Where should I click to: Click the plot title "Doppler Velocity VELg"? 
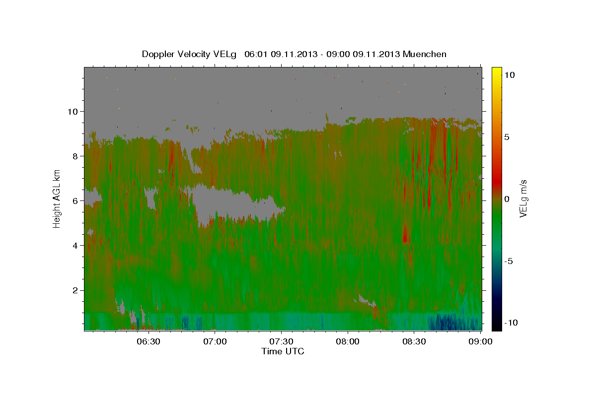[x=190, y=54]
